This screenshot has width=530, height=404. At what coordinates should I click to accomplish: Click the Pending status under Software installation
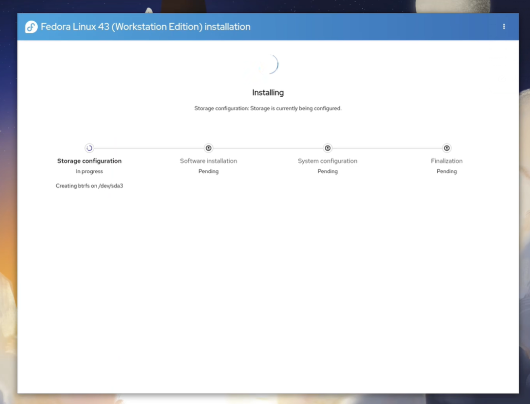point(209,171)
